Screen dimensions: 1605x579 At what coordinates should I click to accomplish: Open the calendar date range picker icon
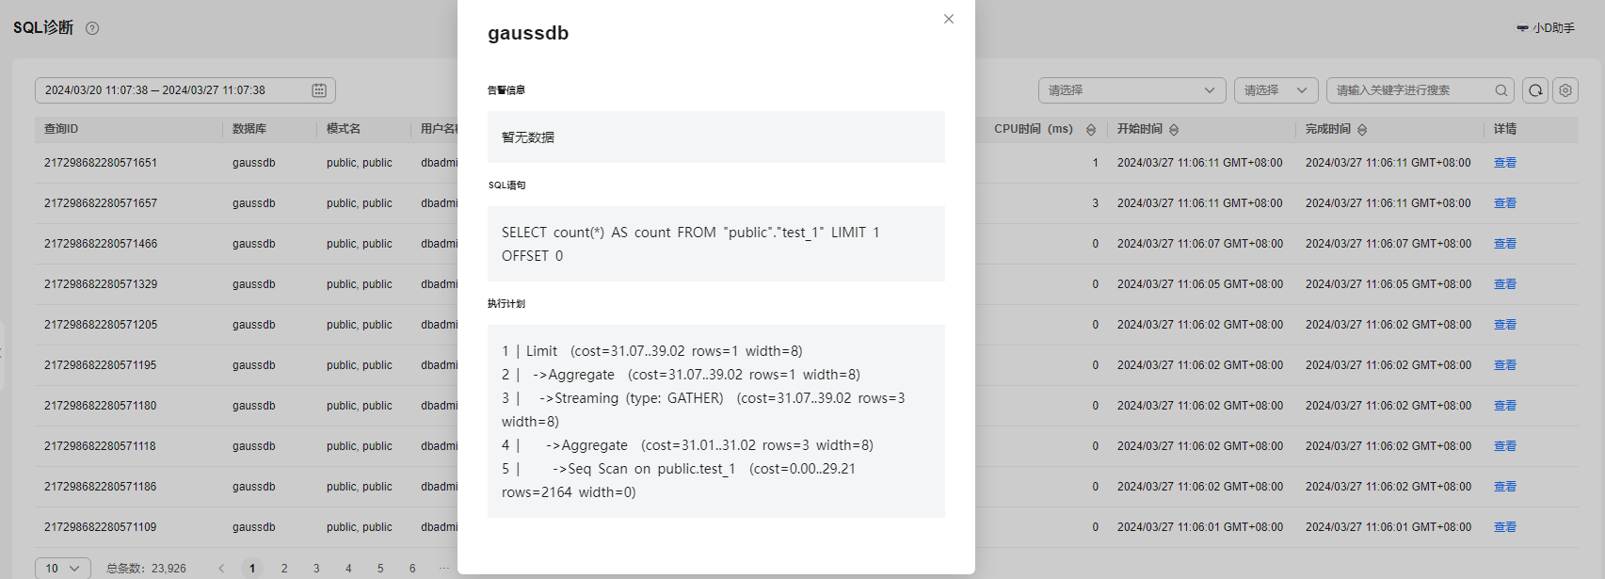coord(319,90)
